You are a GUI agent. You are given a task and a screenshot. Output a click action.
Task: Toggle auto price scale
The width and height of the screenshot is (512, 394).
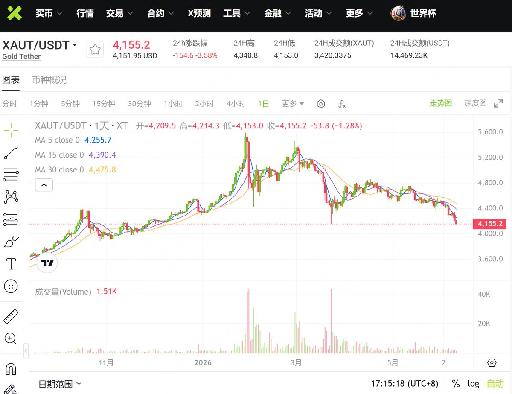coord(495,383)
